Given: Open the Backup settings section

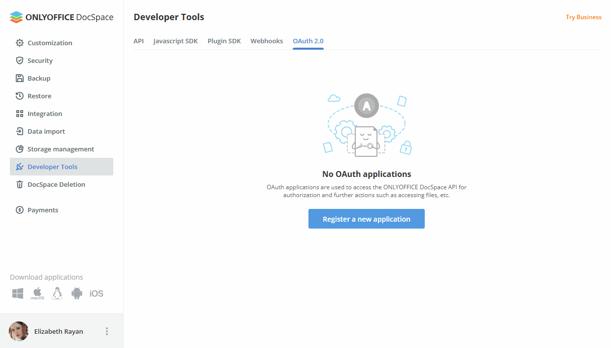Looking at the screenshot, I should (x=62, y=78).
